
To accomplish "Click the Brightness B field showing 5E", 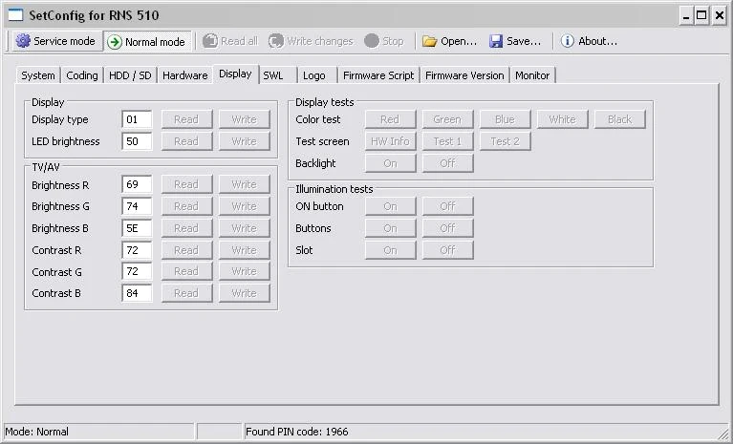I will point(137,228).
